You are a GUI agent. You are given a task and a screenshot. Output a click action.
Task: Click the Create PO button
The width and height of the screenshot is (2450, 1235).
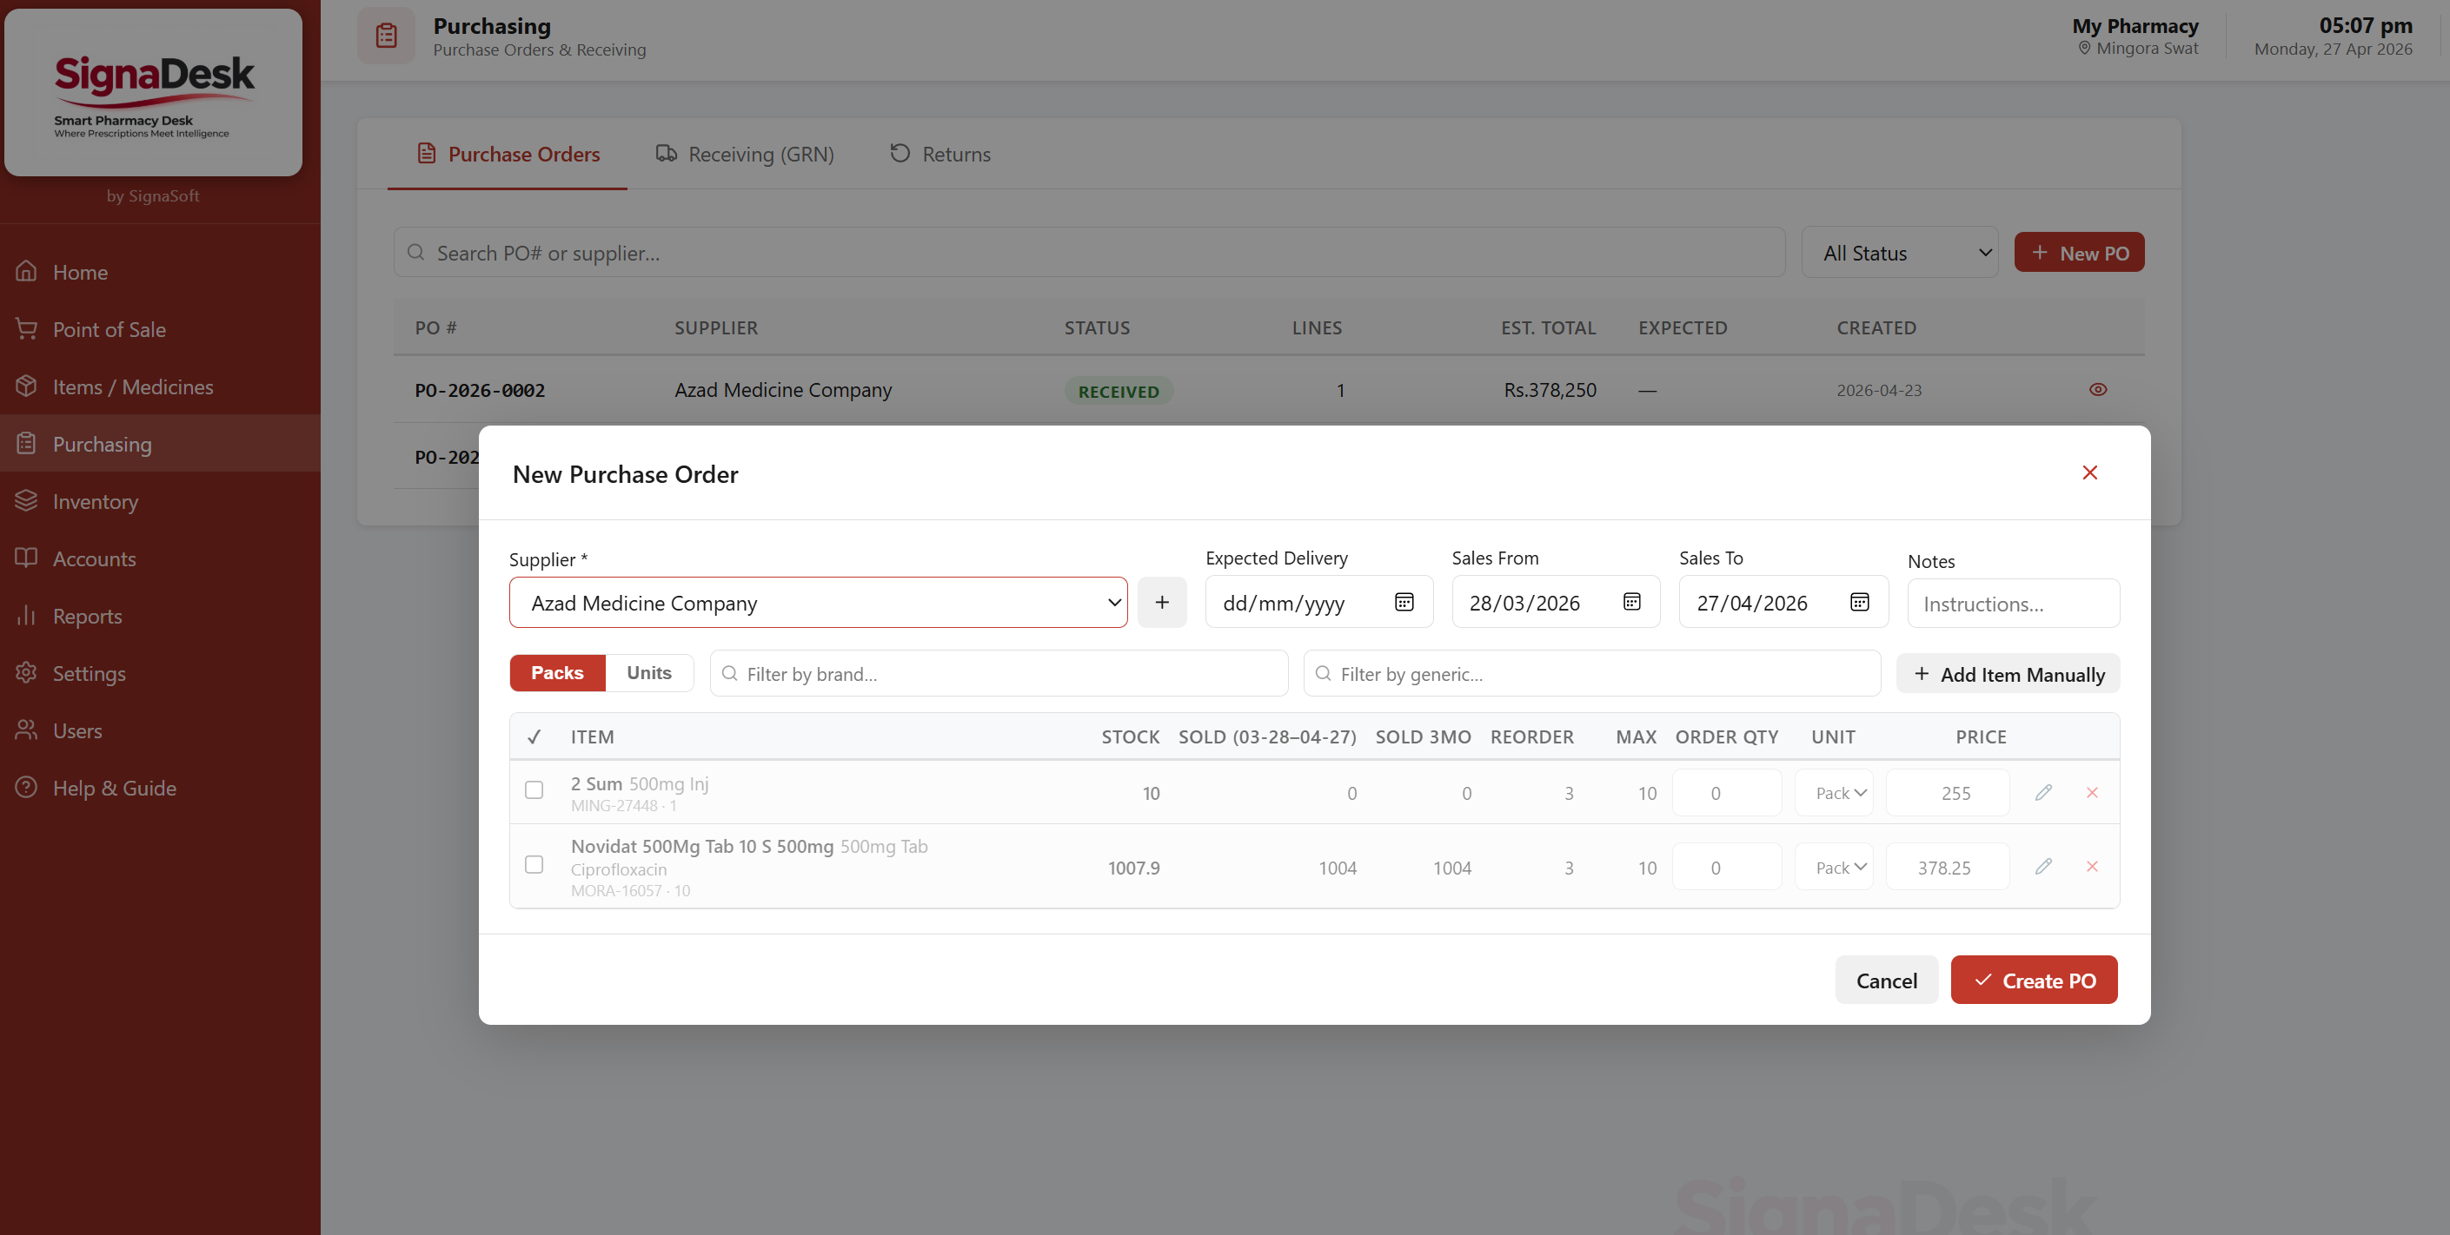(x=2034, y=980)
